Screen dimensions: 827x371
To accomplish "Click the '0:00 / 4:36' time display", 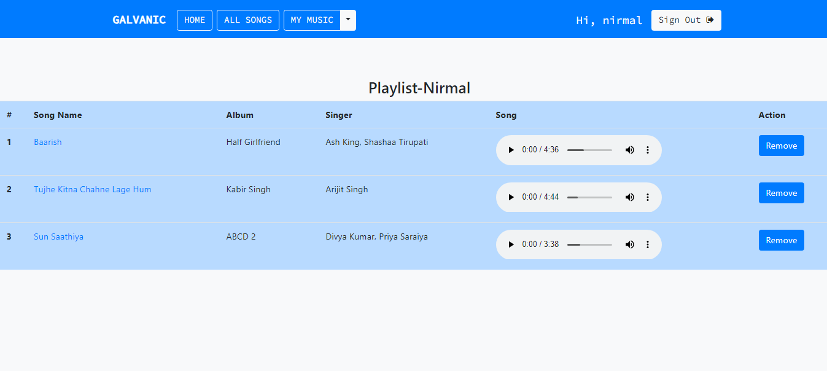I will pos(540,150).
